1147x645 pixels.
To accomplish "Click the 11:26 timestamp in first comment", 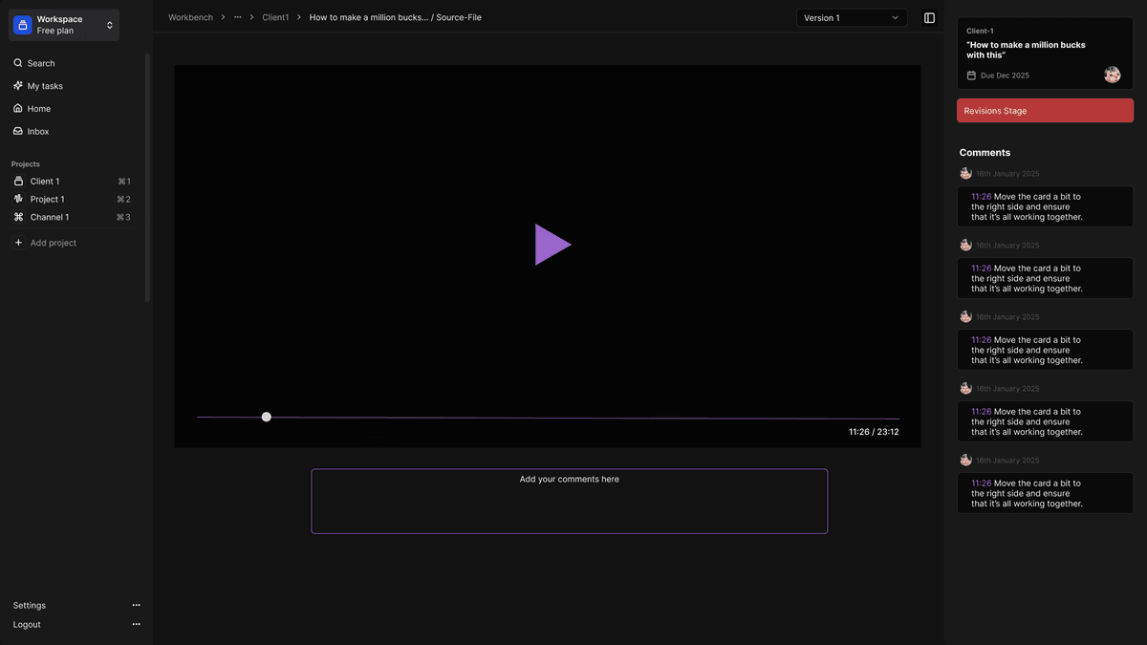I will pos(981,197).
